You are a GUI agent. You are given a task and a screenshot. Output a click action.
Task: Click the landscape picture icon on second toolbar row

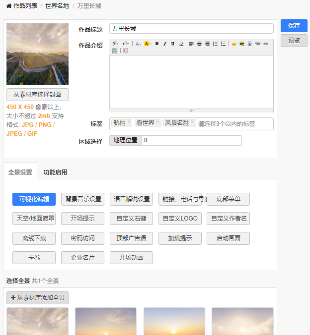[x=115, y=51]
